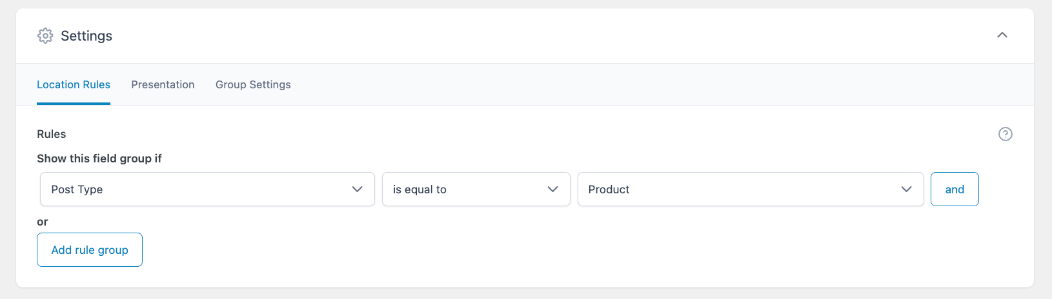Click the Product dropdown arrow
Screen dimensions: 1052x299
click(x=906, y=189)
